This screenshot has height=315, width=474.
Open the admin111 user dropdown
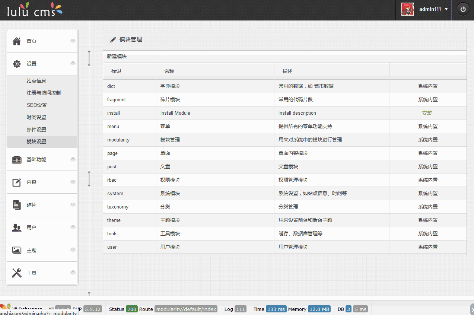click(x=433, y=9)
